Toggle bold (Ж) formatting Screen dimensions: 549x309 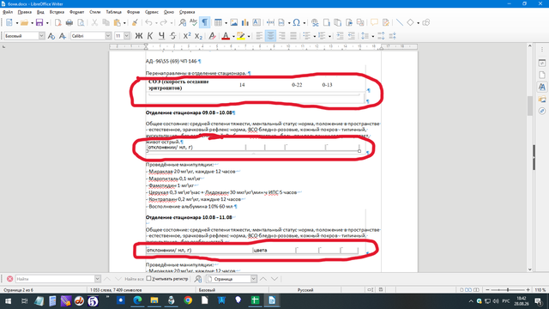click(139, 36)
